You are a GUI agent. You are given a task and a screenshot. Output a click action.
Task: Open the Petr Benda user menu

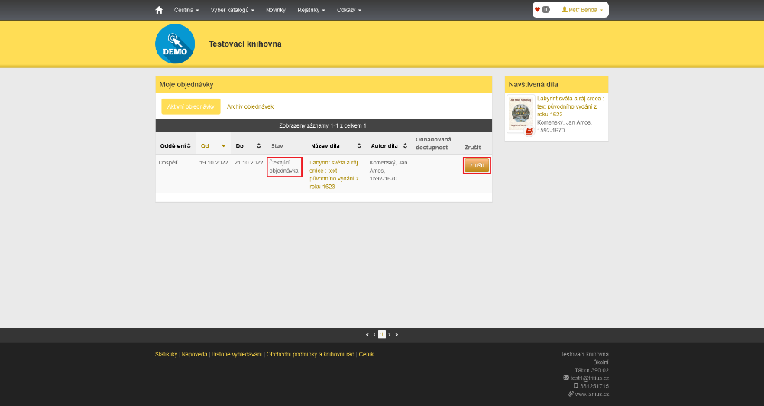[582, 10]
